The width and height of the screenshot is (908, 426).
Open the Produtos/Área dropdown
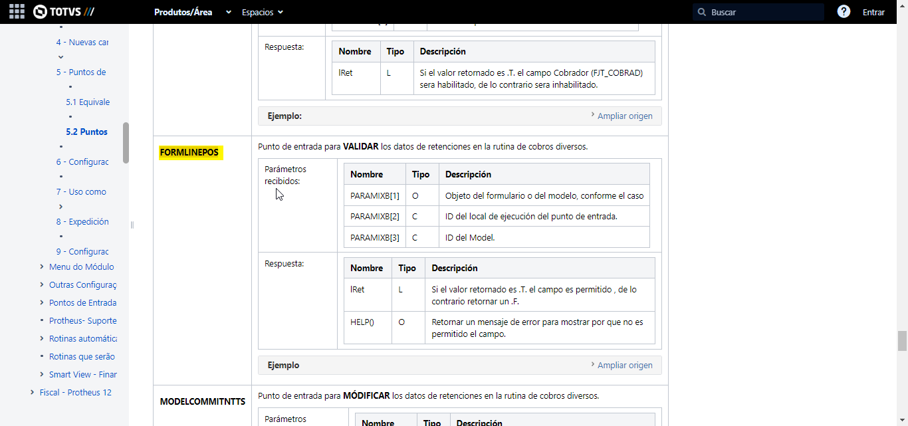click(x=193, y=12)
